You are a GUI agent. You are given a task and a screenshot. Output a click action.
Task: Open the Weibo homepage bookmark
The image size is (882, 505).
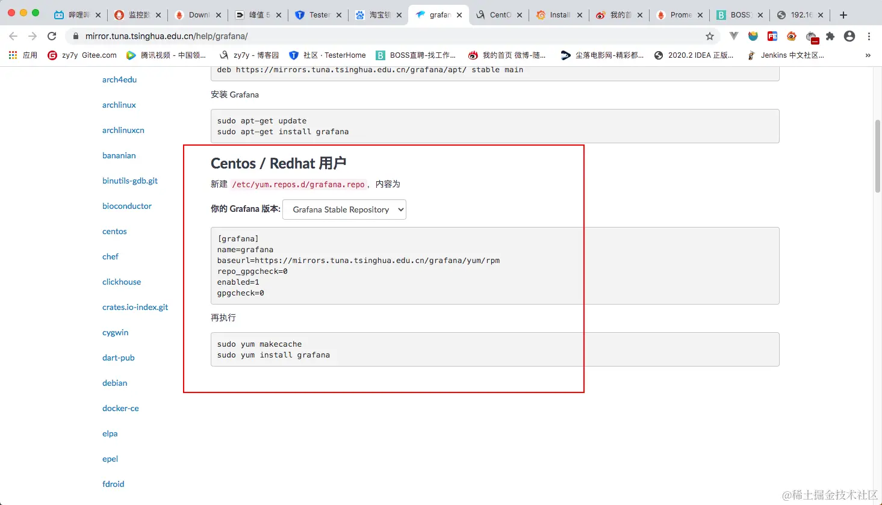pos(507,55)
